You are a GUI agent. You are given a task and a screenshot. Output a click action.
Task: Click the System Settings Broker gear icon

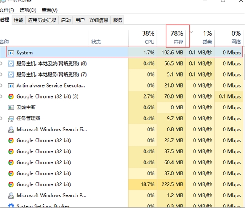(11, 206)
